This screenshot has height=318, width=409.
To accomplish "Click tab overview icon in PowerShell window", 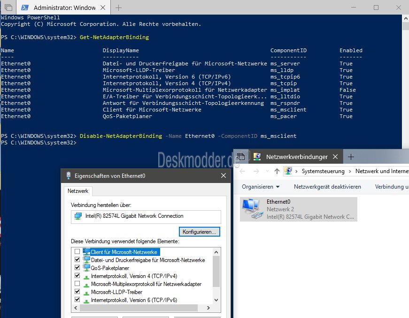I will click(x=8, y=8).
